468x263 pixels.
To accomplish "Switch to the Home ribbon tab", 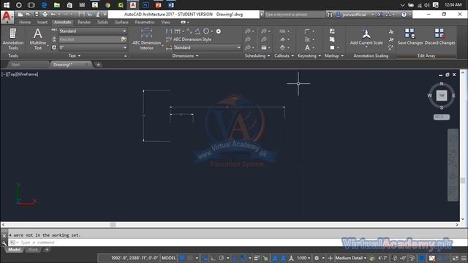I will coord(25,22).
